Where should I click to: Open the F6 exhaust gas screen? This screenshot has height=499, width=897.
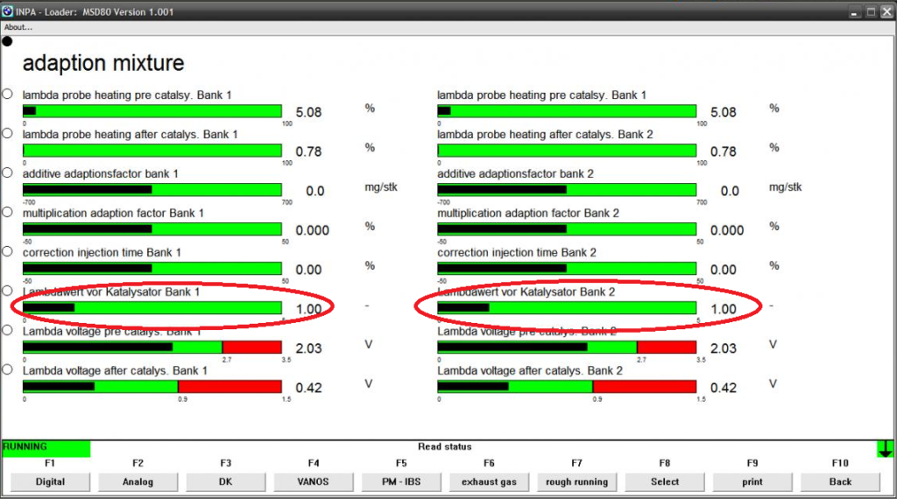click(489, 481)
